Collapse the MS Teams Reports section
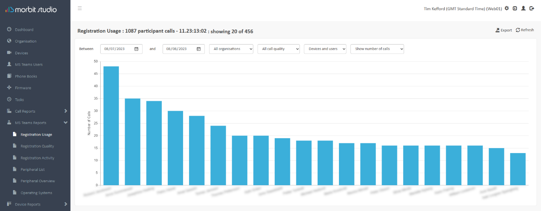The image size is (541, 211). [x=35, y=123]
